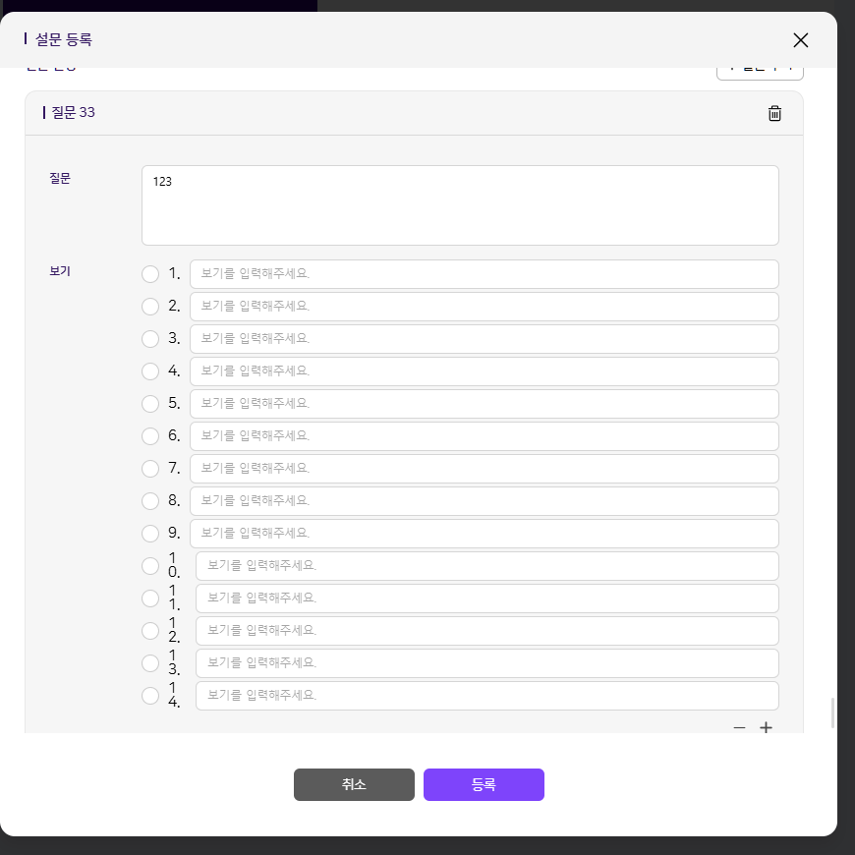Click the dialog's vertical scrollbar thumb
The width and height of the screenshot is (855, 855).
tap(833, 712)
